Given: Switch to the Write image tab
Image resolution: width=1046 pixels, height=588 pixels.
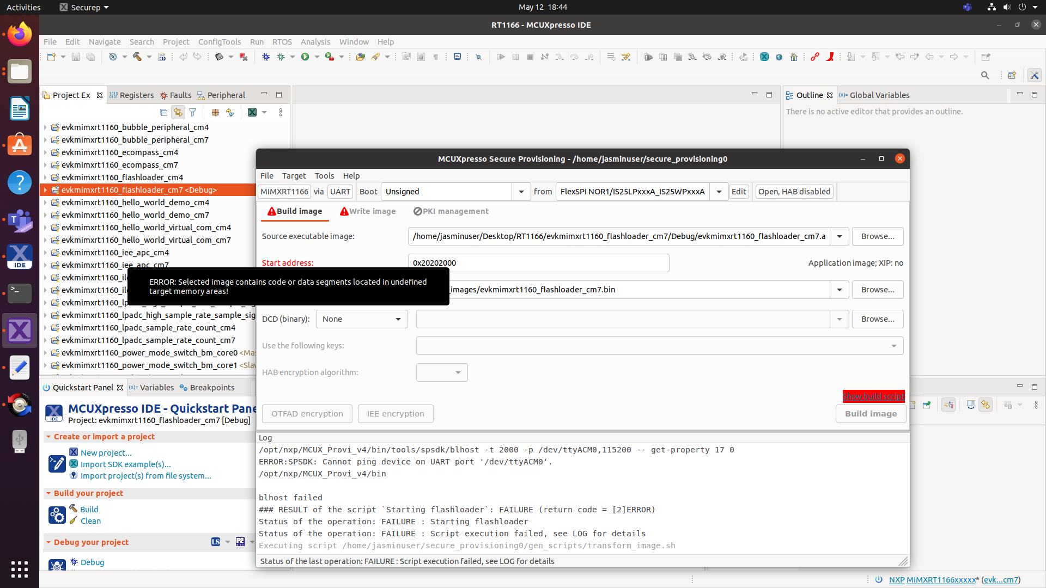Looking at the screenshot, I should click(368, 211).
